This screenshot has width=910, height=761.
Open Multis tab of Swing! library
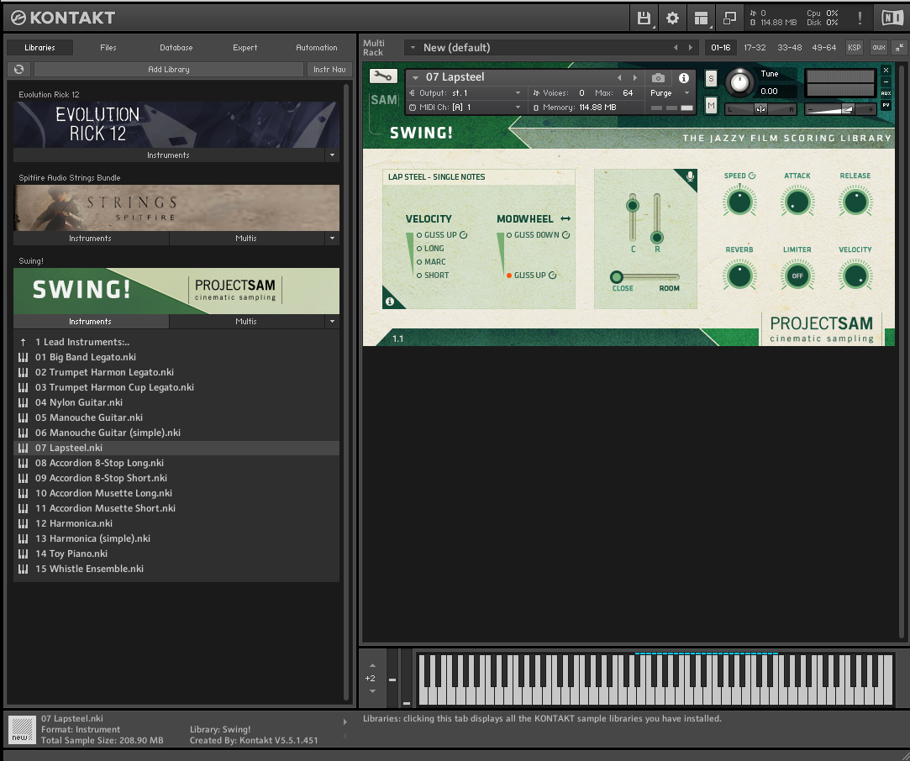pyautogui.click(x=246, y=321)
